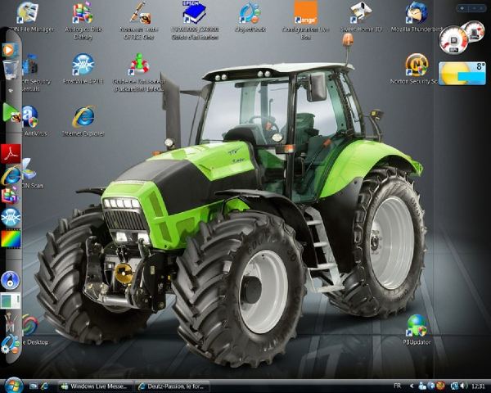Launch Internet Explorer from Quick Launch
This screenshot has width=491, height=393.
45,386
